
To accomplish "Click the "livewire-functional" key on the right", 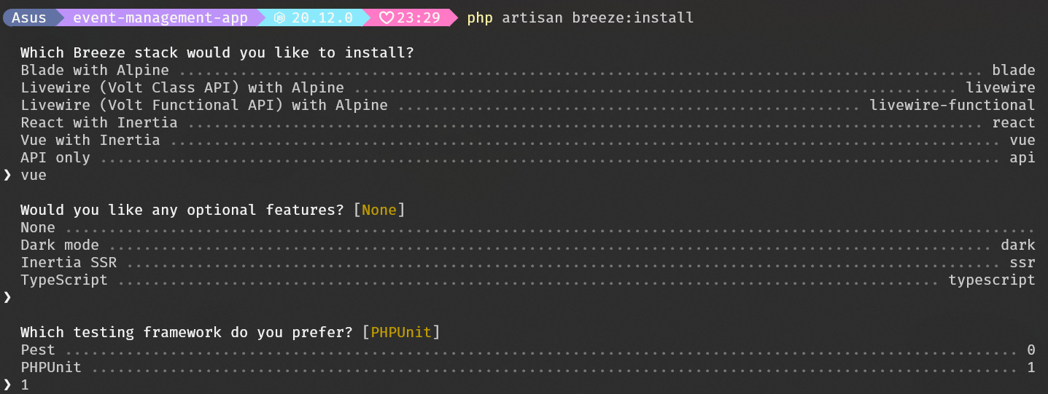I will (x=952, y=105).
